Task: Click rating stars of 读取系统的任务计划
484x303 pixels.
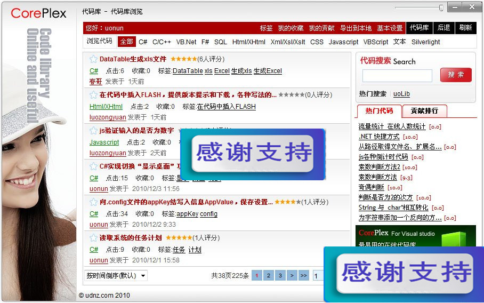Action: tap(179, 237)
